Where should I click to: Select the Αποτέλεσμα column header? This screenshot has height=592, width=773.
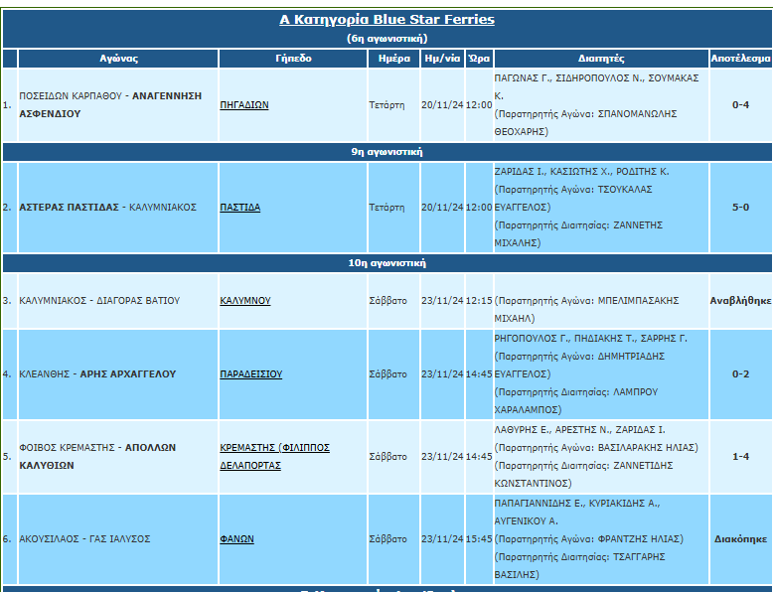(740, 59)
